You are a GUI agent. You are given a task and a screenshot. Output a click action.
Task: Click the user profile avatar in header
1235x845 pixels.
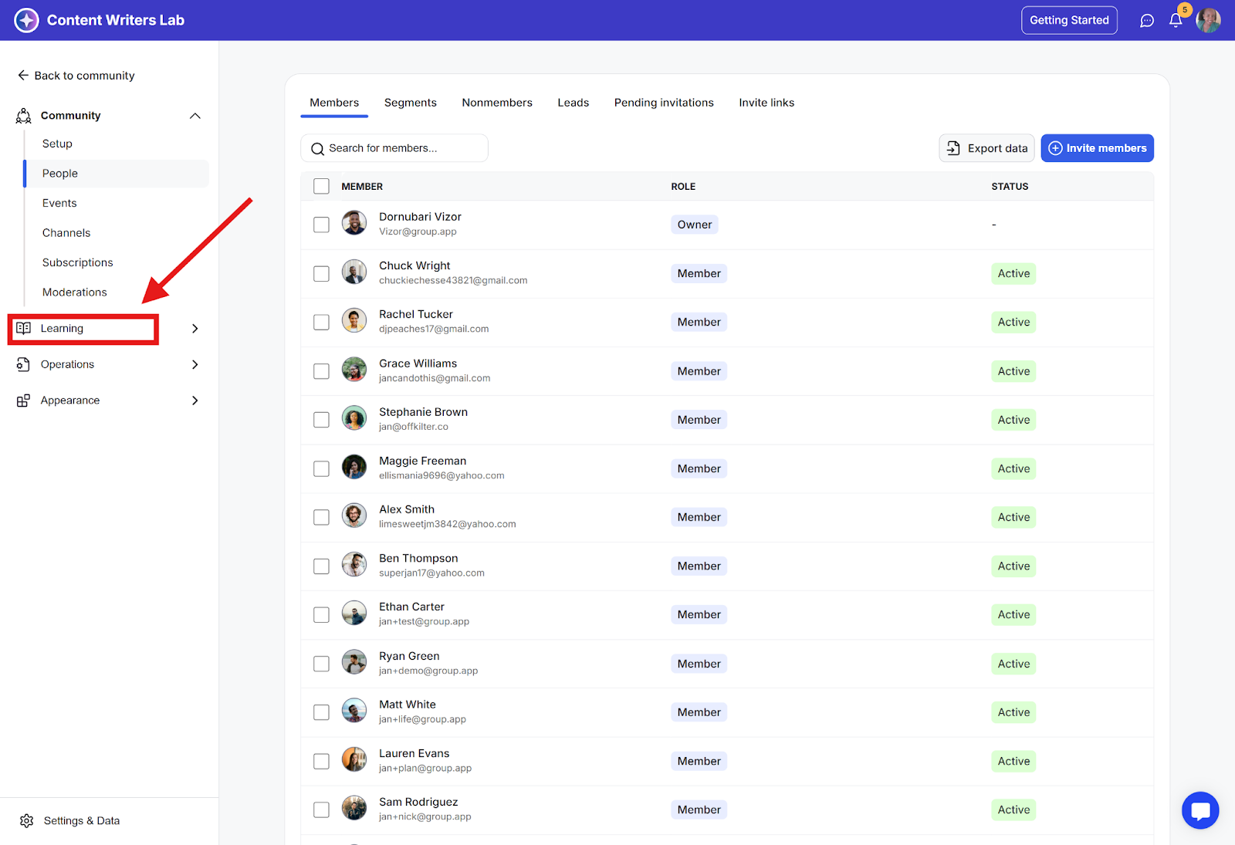point(1208,21)
